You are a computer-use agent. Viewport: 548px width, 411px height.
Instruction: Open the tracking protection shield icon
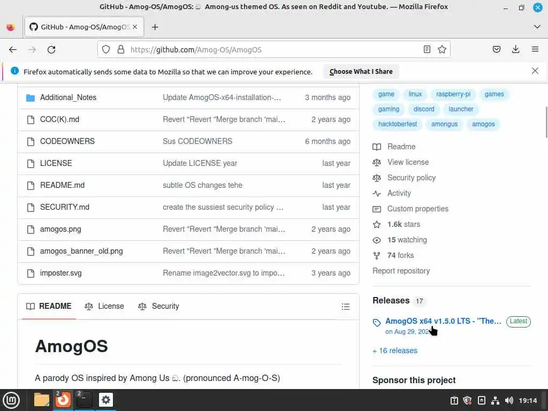[x=106, y=49]
